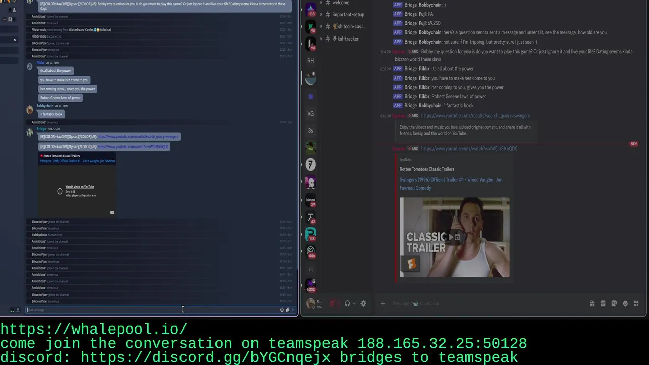Click Rotten Tomatoes Classic Trailers text in Discord
This screenshot has height=365, width=649.
[x=427, y=169]
